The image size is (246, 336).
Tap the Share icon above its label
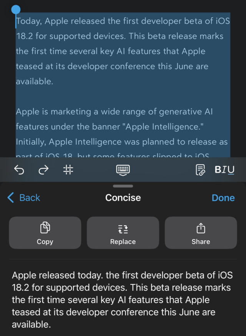click(x=201, y=228)
